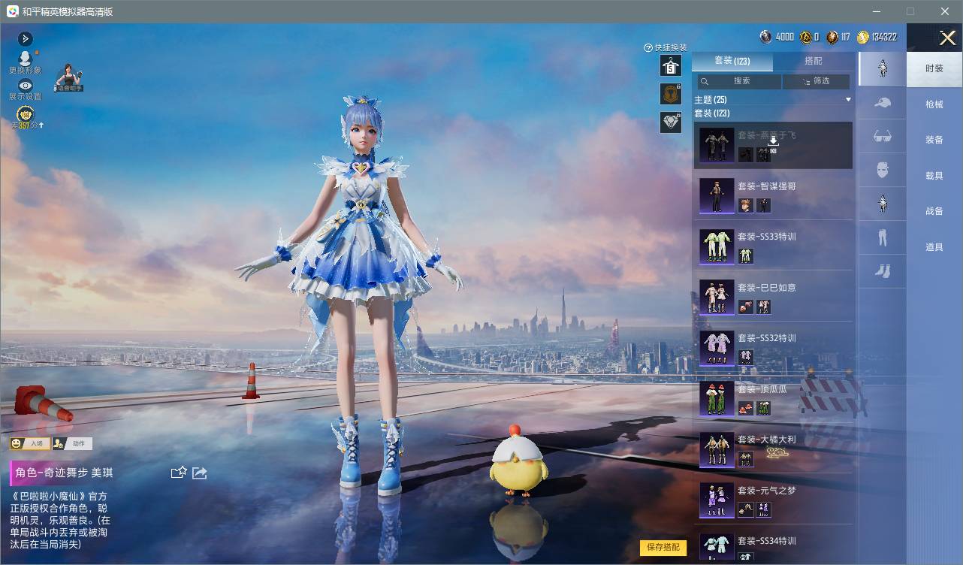The image size is (963, 565).
Task: Click the locked diamond outfit slot
Action: click(x=671, y=122)
